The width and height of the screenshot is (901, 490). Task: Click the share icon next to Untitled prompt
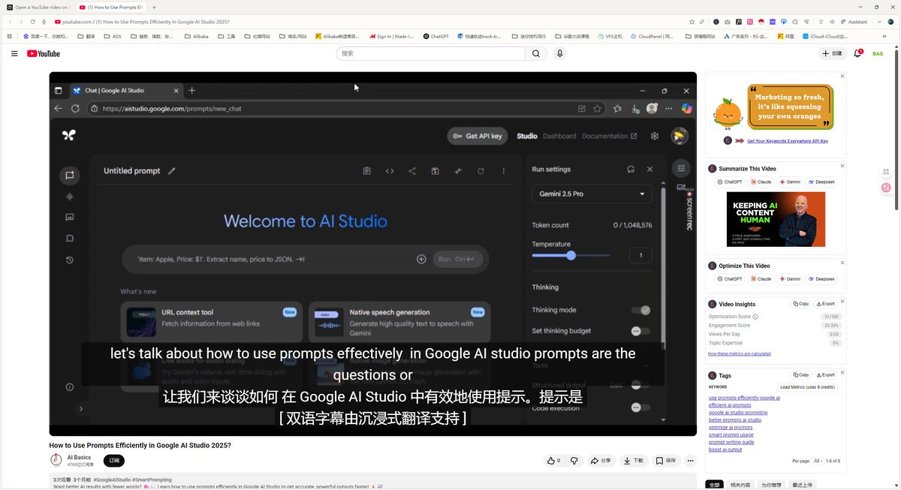tap(412, 170)
